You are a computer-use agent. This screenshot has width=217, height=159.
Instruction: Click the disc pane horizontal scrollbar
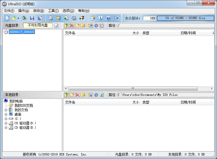pos(133,89)
